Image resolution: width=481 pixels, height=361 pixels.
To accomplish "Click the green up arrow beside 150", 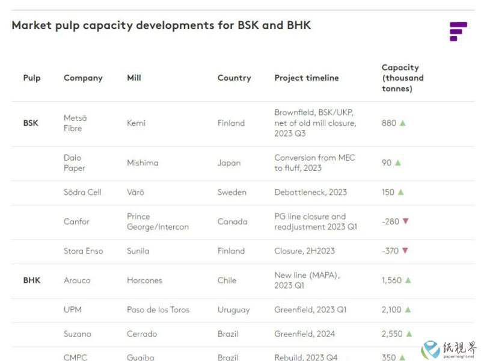I will point(400,192).
